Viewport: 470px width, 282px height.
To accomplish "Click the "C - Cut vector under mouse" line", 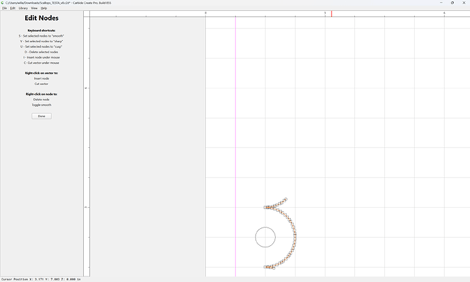I will [x=42, y=63].
